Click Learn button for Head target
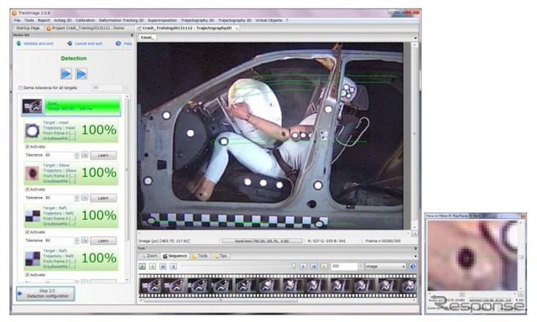 click(103, 155)
